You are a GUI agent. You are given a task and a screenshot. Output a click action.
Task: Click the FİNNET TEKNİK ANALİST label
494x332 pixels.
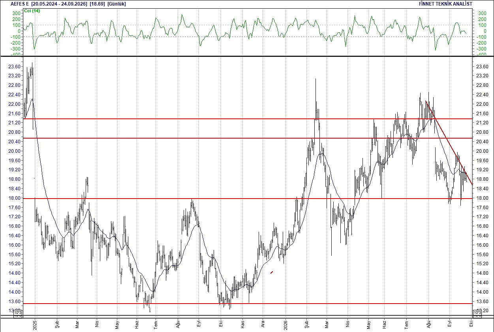tap(445, 4)
